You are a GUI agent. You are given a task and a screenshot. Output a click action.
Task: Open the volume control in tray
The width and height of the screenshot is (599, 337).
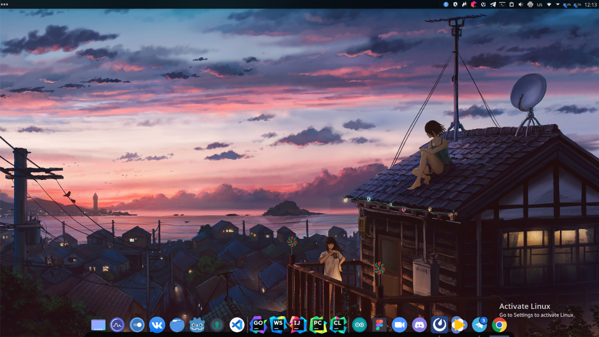click(521, 5)
